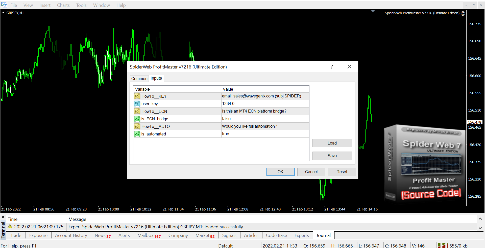Click the chart shift triangle marker
485x248 pixels.
(373, 11)
